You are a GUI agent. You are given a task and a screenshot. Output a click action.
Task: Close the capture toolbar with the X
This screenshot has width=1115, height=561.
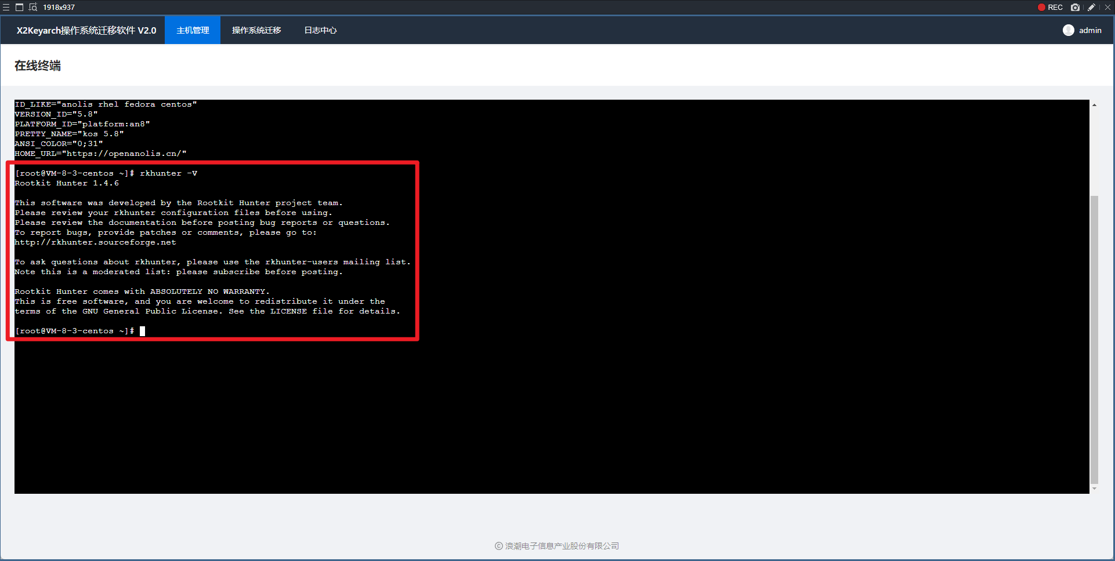1107,8
